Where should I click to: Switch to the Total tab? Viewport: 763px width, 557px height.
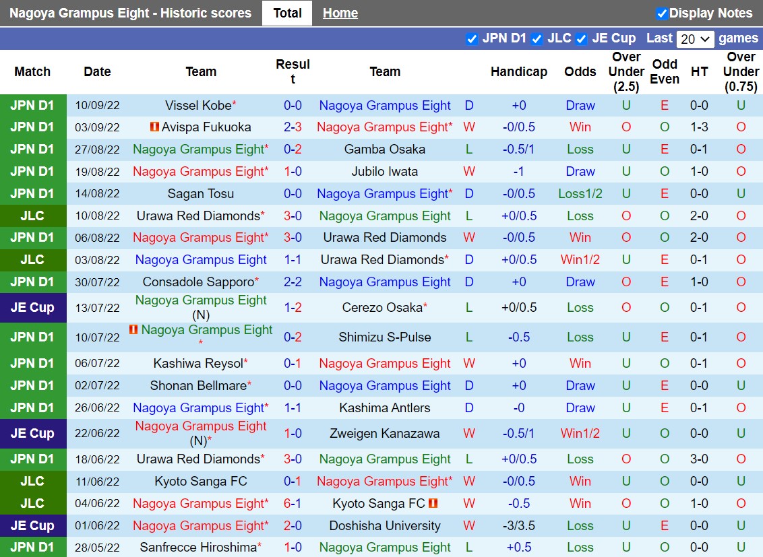point(287,13)
